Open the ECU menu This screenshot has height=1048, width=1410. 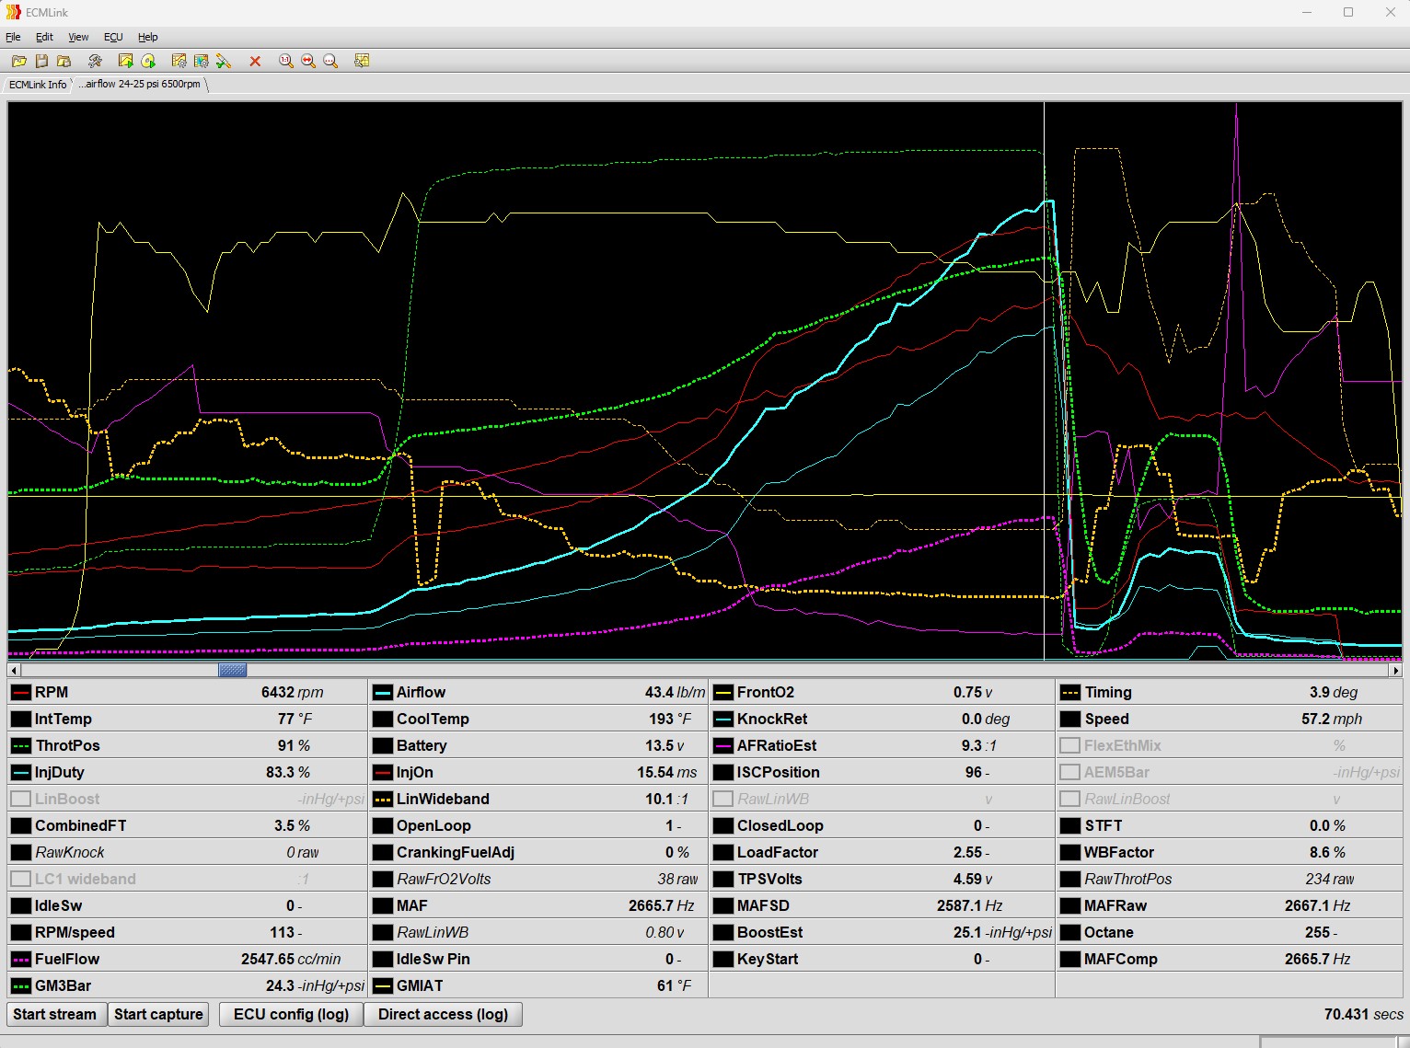point(113,37)
